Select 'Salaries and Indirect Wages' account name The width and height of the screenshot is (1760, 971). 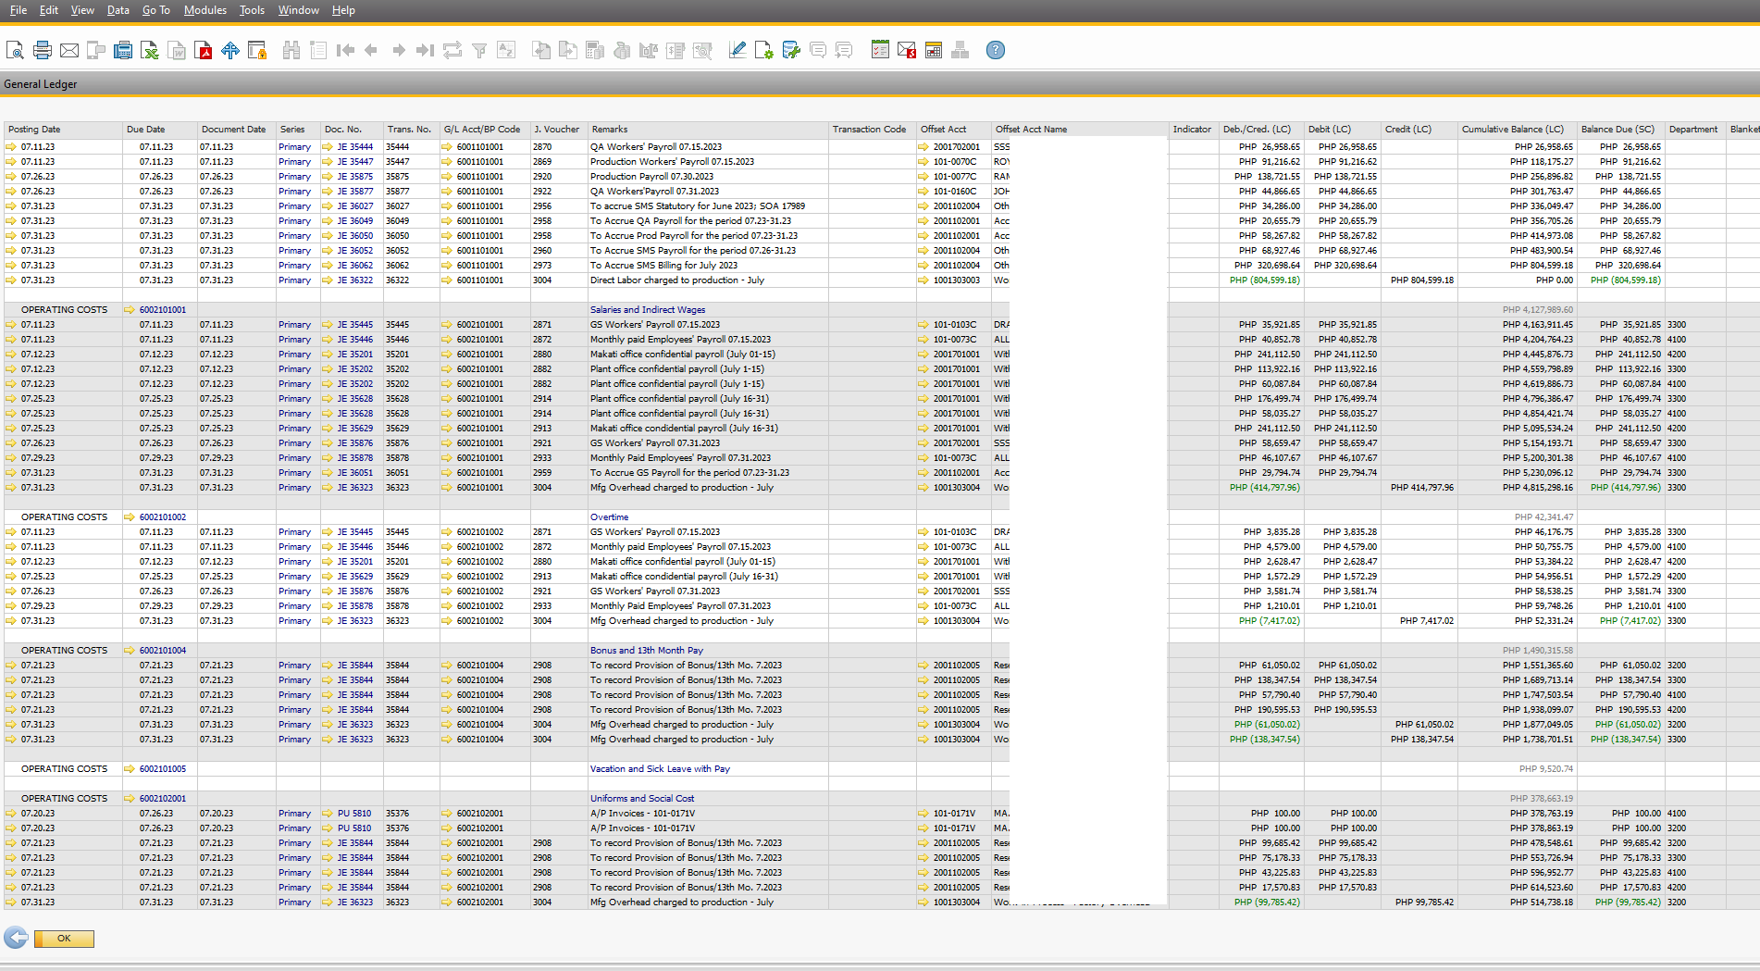[648, 310]
